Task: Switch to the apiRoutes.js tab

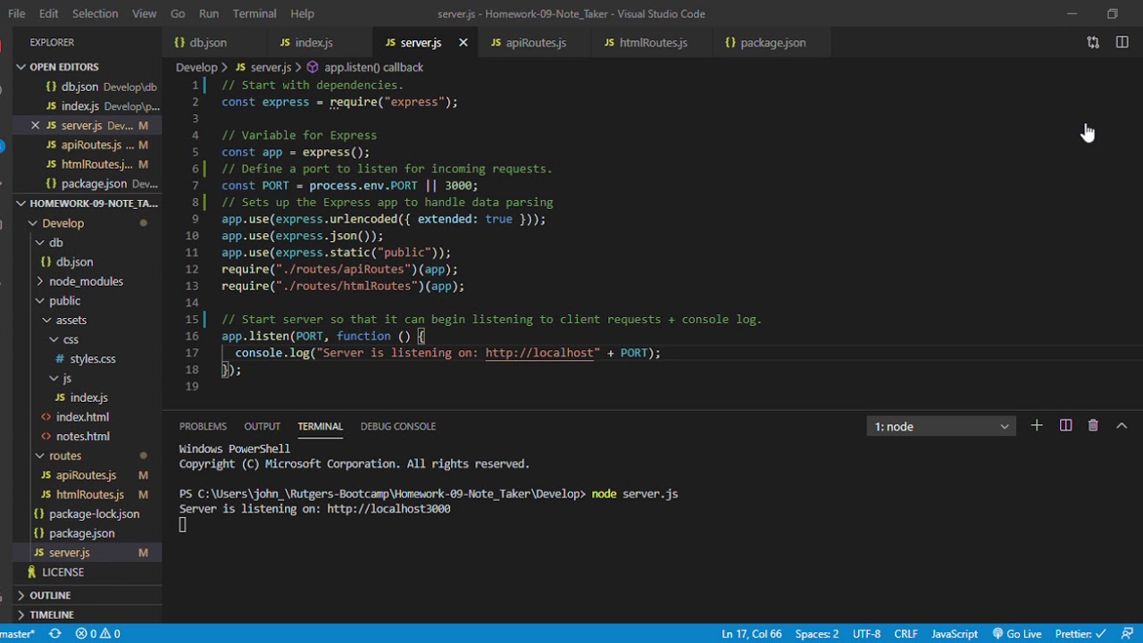Action: 536,42
